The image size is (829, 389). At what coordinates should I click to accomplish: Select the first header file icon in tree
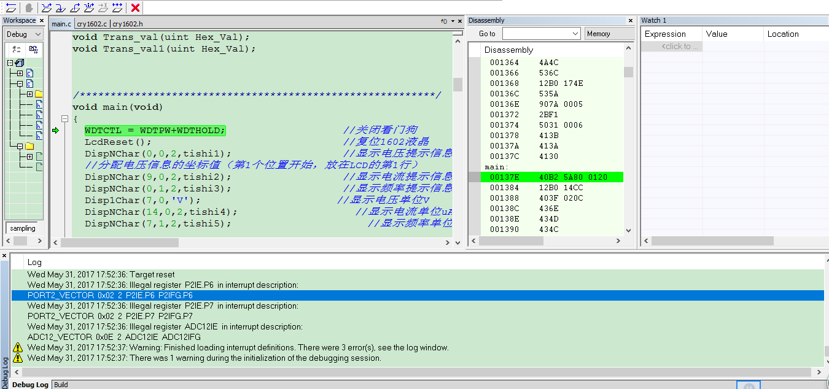(x=39, y=104)
